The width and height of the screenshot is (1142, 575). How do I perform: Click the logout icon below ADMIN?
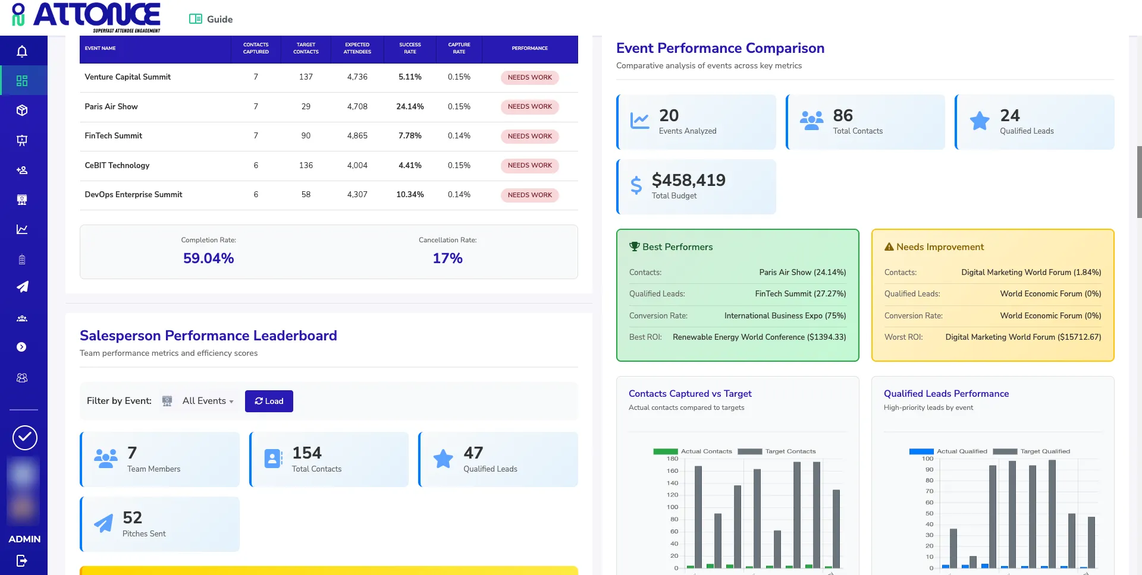(22, 561)
